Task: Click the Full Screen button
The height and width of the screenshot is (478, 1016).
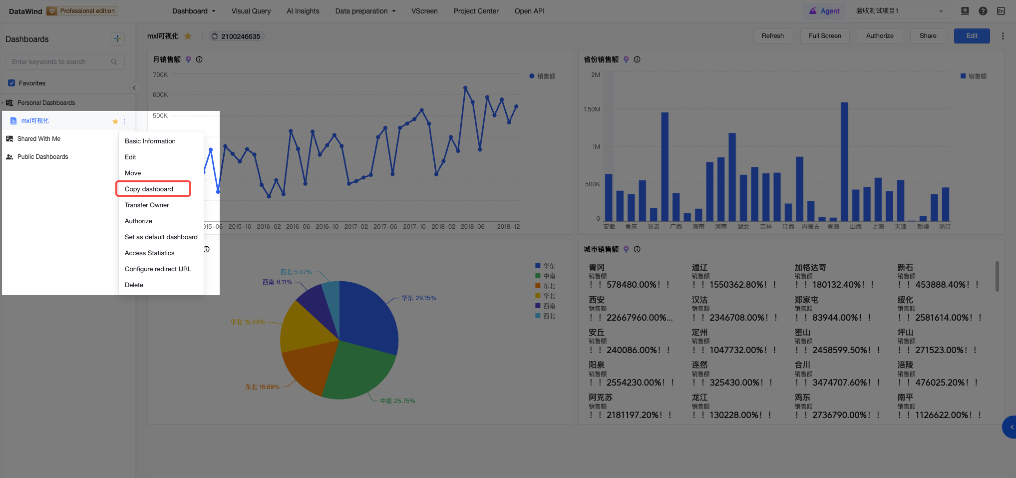Action: click(x=825, y=36)
